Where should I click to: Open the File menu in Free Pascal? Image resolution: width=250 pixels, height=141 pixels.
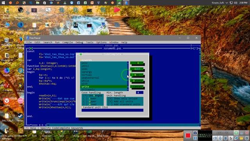click(x=29, y=42)
